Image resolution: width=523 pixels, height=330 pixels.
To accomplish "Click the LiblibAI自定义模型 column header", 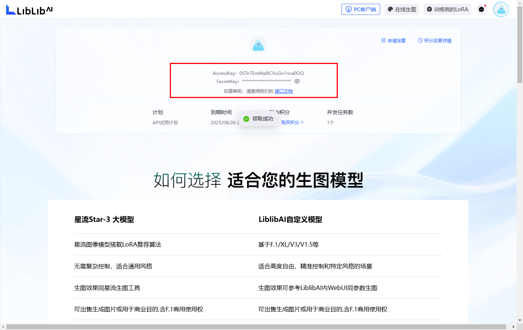I will [x=291, y=220].
